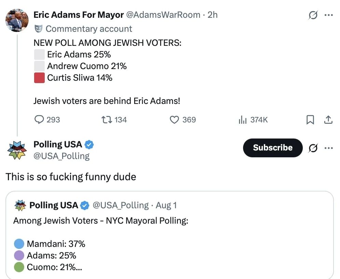Viewport: 340px width, 279px height.
Task: View analytics icon showing 374K views
Action: coord(243,120)
